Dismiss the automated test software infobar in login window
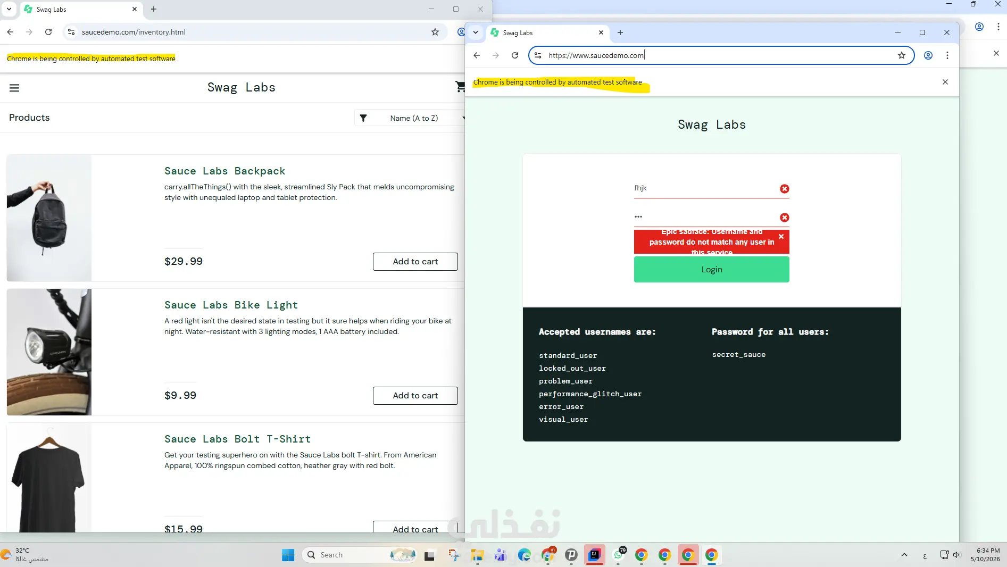This screenshot has width=1007, height=567. pos(945,82)
